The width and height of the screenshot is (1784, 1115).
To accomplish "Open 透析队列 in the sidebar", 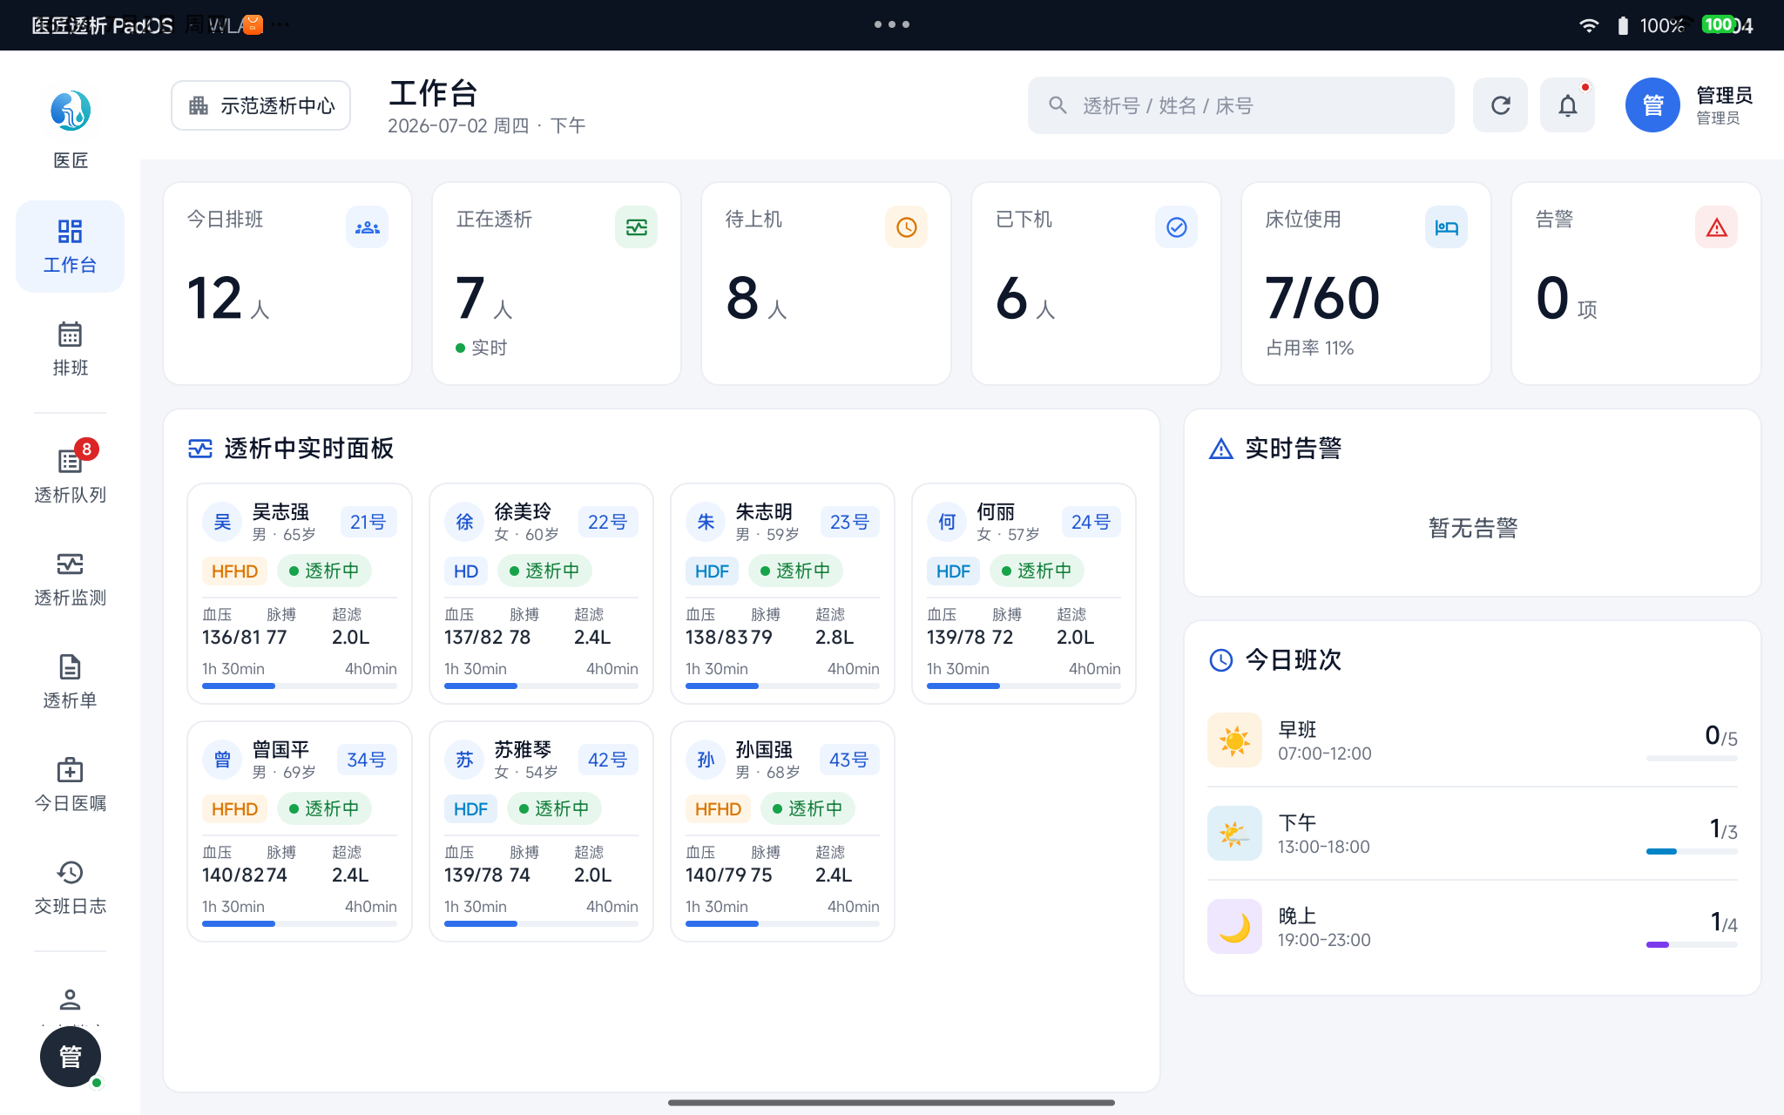I will click(x=70, y=475).
